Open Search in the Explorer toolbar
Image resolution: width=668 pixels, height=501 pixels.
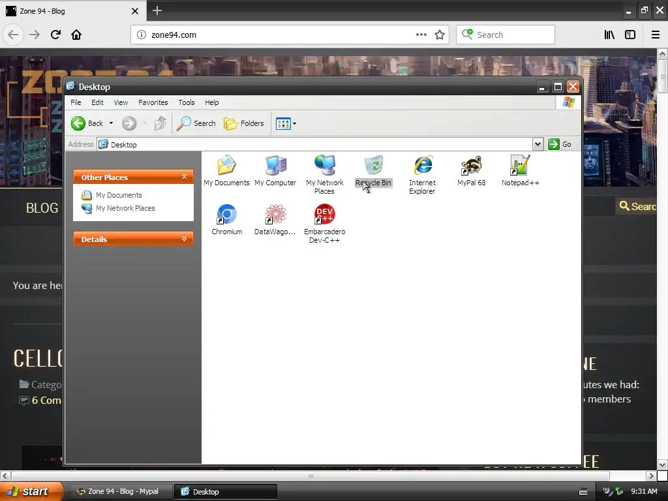196,123
